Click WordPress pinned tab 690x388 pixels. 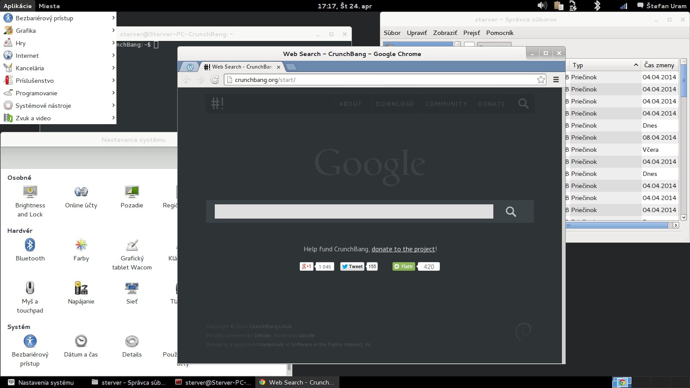click(x=190, y=67)
